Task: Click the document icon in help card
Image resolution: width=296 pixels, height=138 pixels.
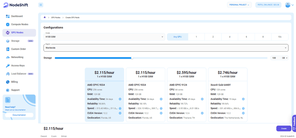Action: (8, 100)
